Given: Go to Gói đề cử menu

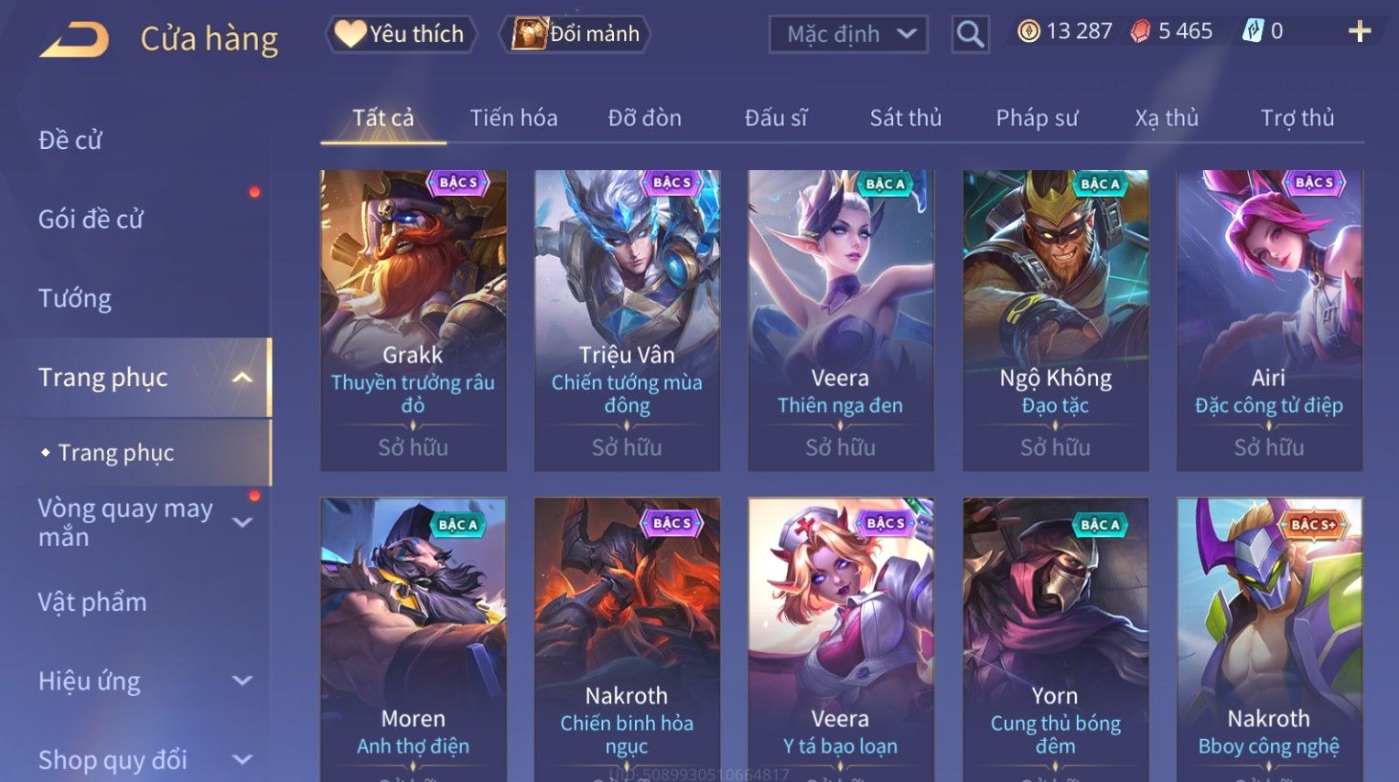Looking at the screenshot, I should 91,220.
